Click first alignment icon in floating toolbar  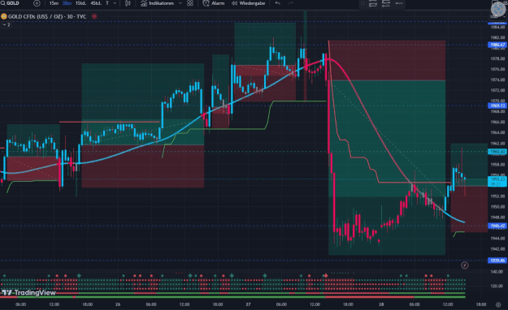pyautogui.click(x=373, y=3)
